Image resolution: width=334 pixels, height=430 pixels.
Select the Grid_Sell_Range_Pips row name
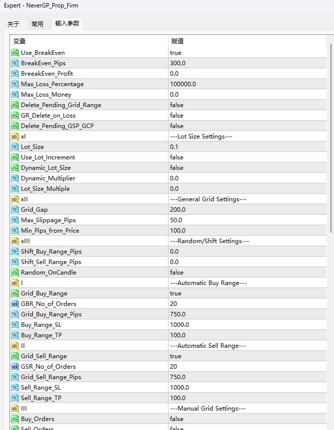point(51,377)
